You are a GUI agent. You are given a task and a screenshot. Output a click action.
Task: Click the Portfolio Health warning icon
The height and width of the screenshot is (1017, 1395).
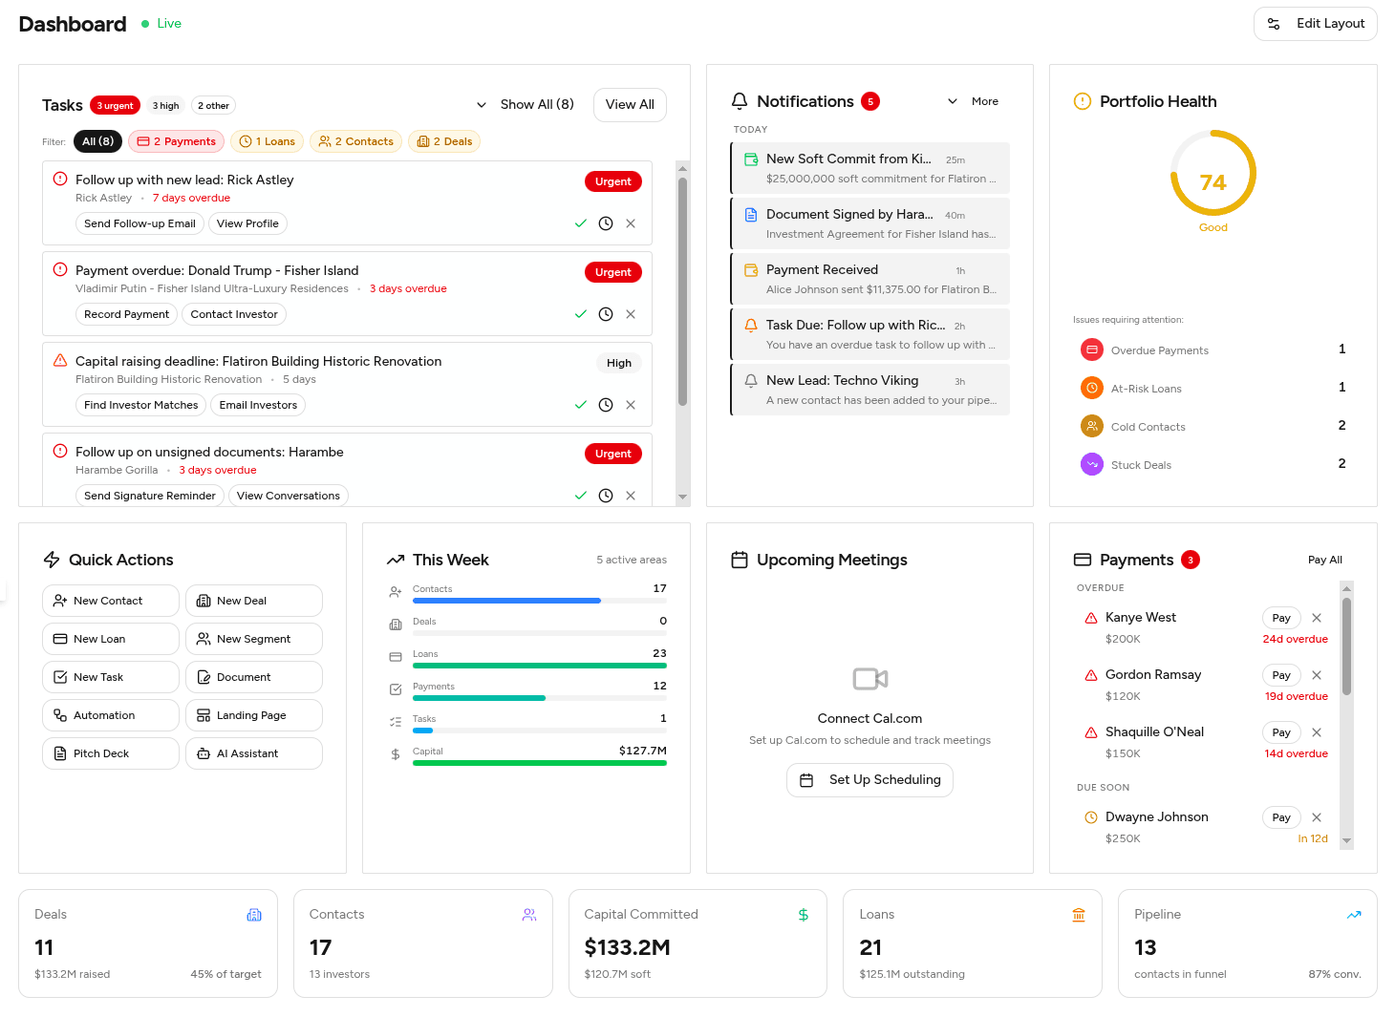(x=1083, y=100)
